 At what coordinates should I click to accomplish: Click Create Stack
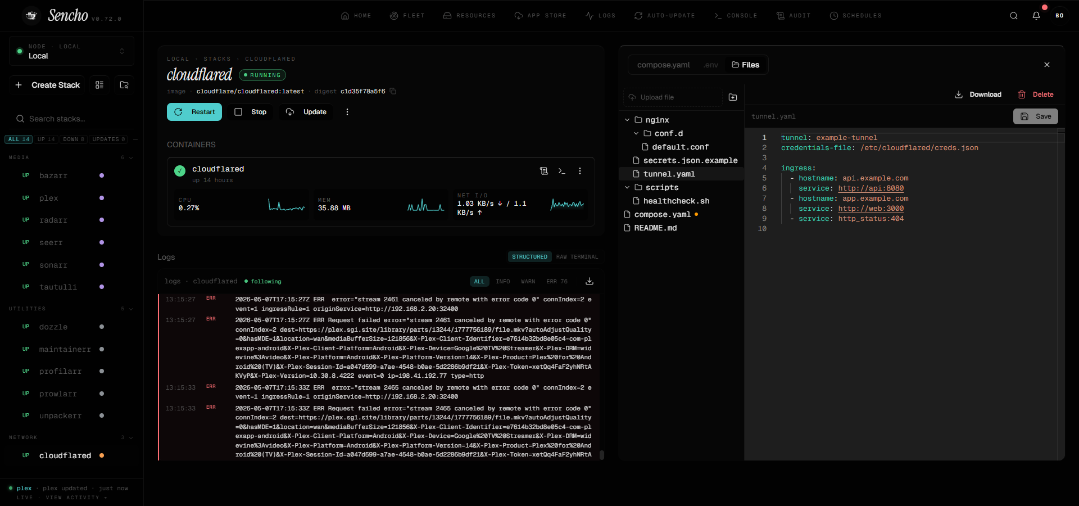point(47,85)
